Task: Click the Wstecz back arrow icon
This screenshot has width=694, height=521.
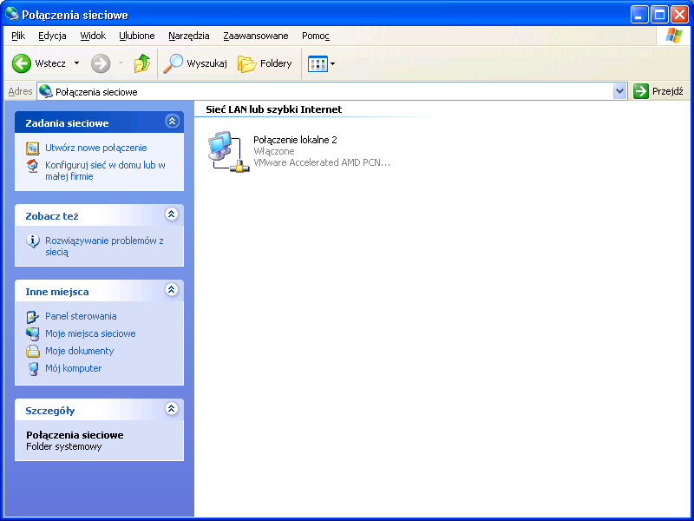Action: [22, 63]
